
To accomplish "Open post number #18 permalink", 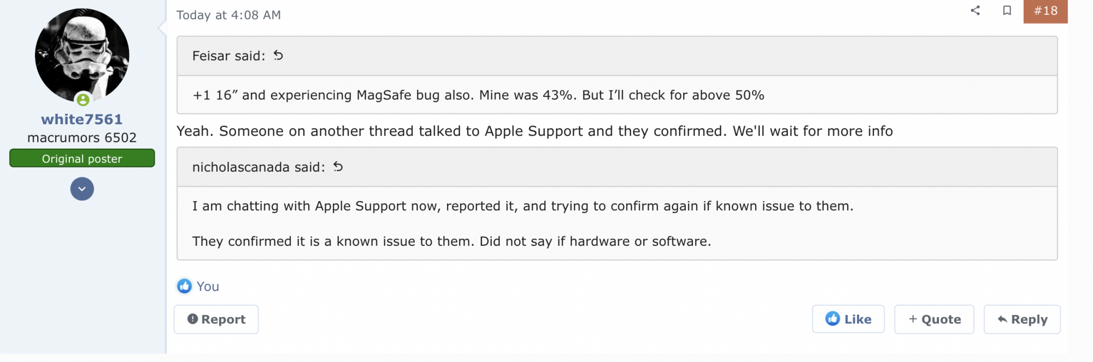I will click(1045, 11).
